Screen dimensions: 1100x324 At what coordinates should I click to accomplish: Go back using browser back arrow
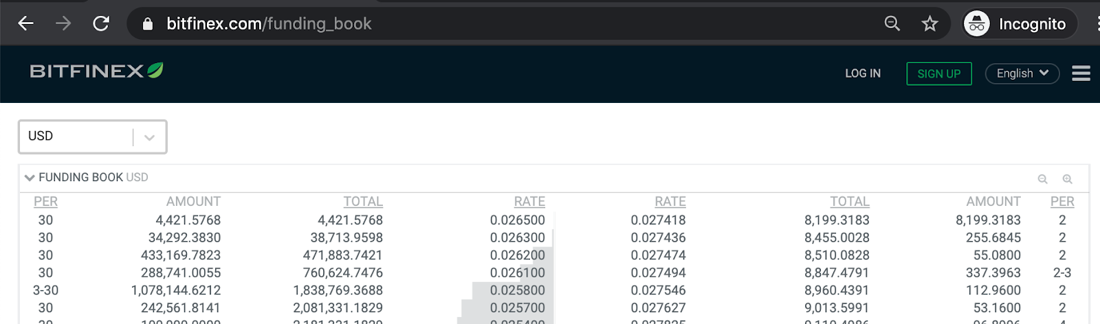pyautogui.click(x=25, y=23)
